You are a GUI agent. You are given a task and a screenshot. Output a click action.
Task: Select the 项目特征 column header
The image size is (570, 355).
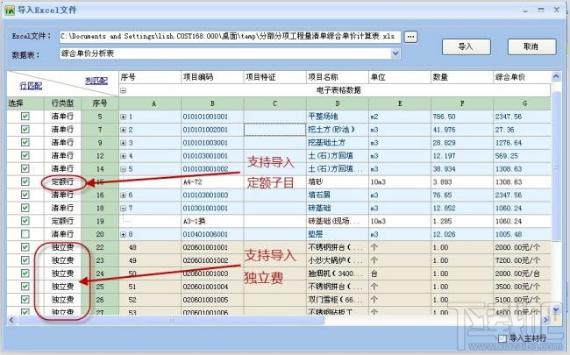pyautogui.click(x=274, y=77)
